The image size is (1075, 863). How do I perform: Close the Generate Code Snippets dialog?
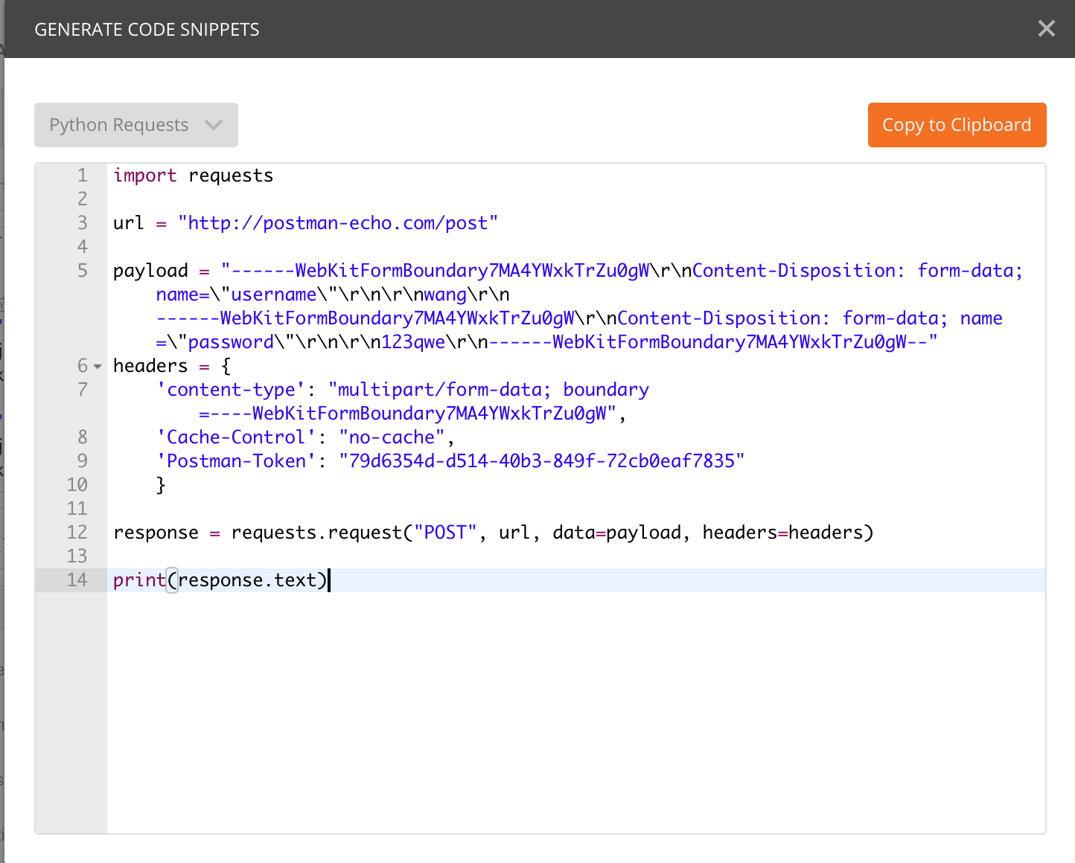pyautogui.click(x=1046, y=28)
